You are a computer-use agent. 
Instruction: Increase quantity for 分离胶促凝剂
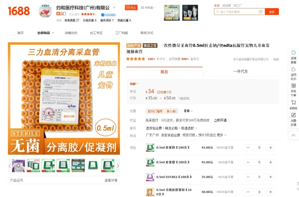tap(270, 192)
